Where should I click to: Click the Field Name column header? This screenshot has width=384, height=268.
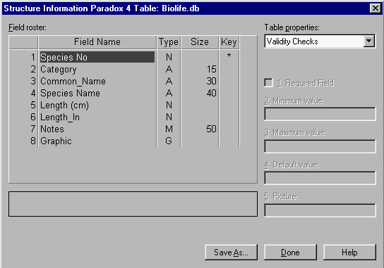(x=97, y=42)
